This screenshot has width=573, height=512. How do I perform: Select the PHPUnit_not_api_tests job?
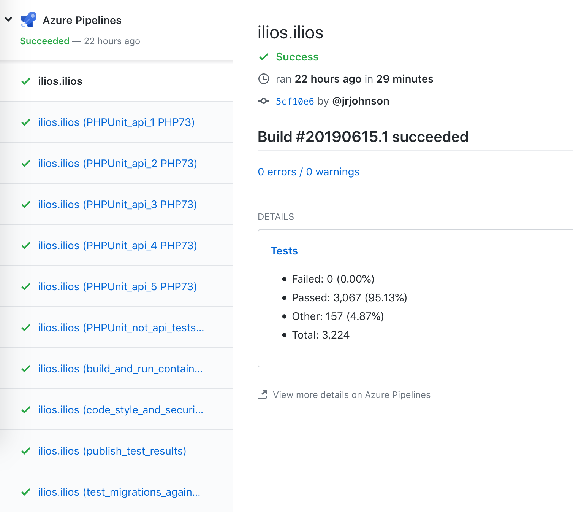[x=121, y=328]
